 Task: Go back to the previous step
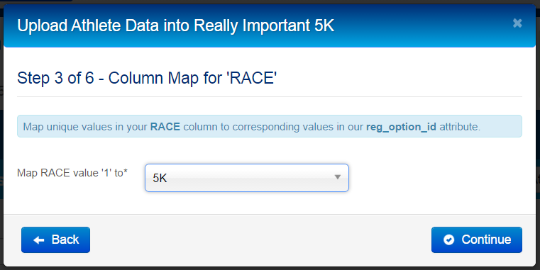[x=55, y=240]
